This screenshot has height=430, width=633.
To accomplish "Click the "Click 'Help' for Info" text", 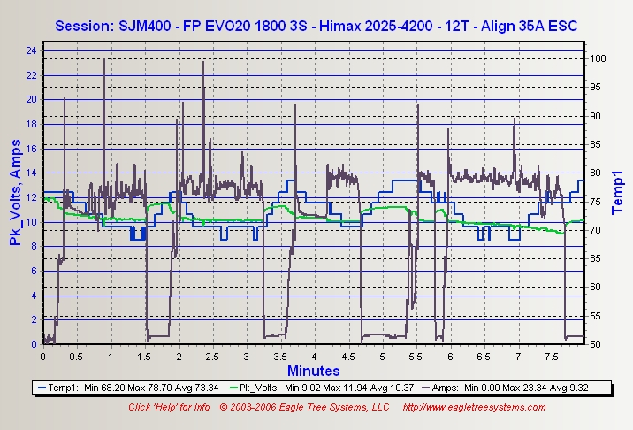I will pos(169,407).
